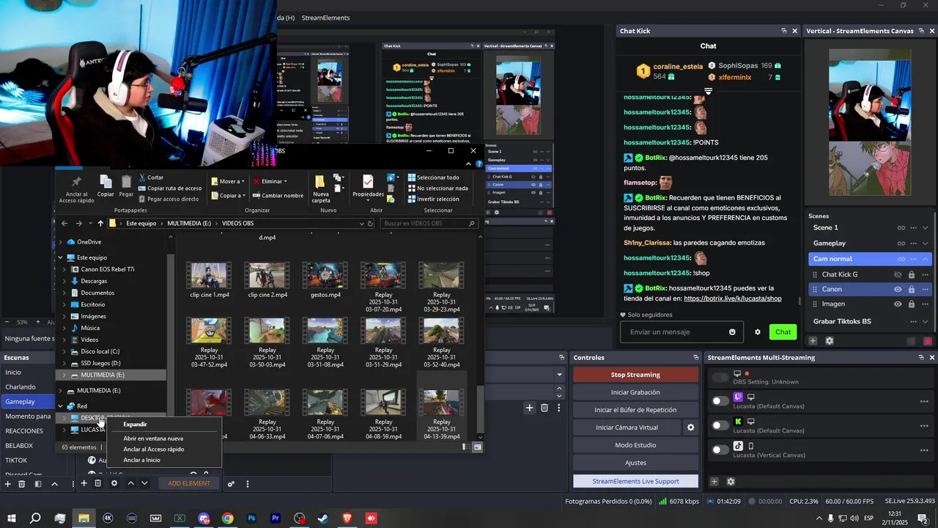This screenshot has width=938, height=528.
Task: Add multi-streaming destination with plus icon
Action: [714, 482]
